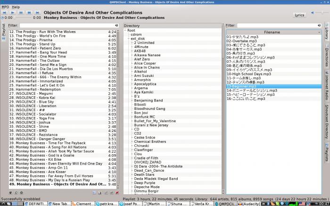Select file 13-Beginner.mp3
The image size is (330, 206).
[x=274, y=86]
